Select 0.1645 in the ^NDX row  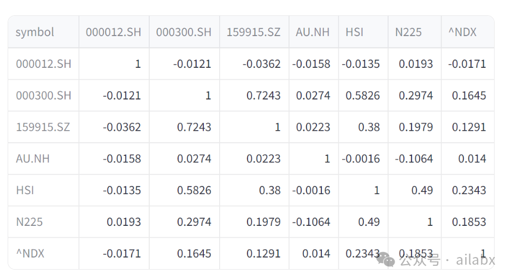(x=194, y=254)
